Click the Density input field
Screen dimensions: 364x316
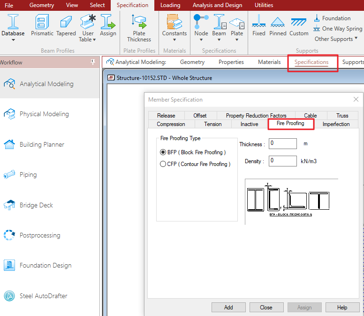coord(282,161)
